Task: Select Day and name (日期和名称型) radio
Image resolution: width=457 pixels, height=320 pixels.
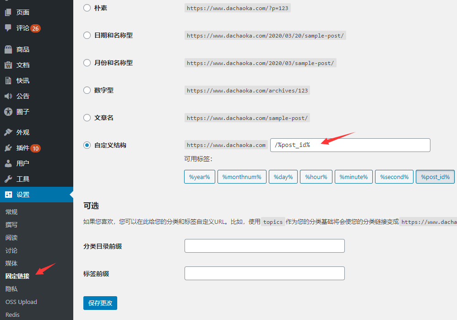Action: coord(87,35)
